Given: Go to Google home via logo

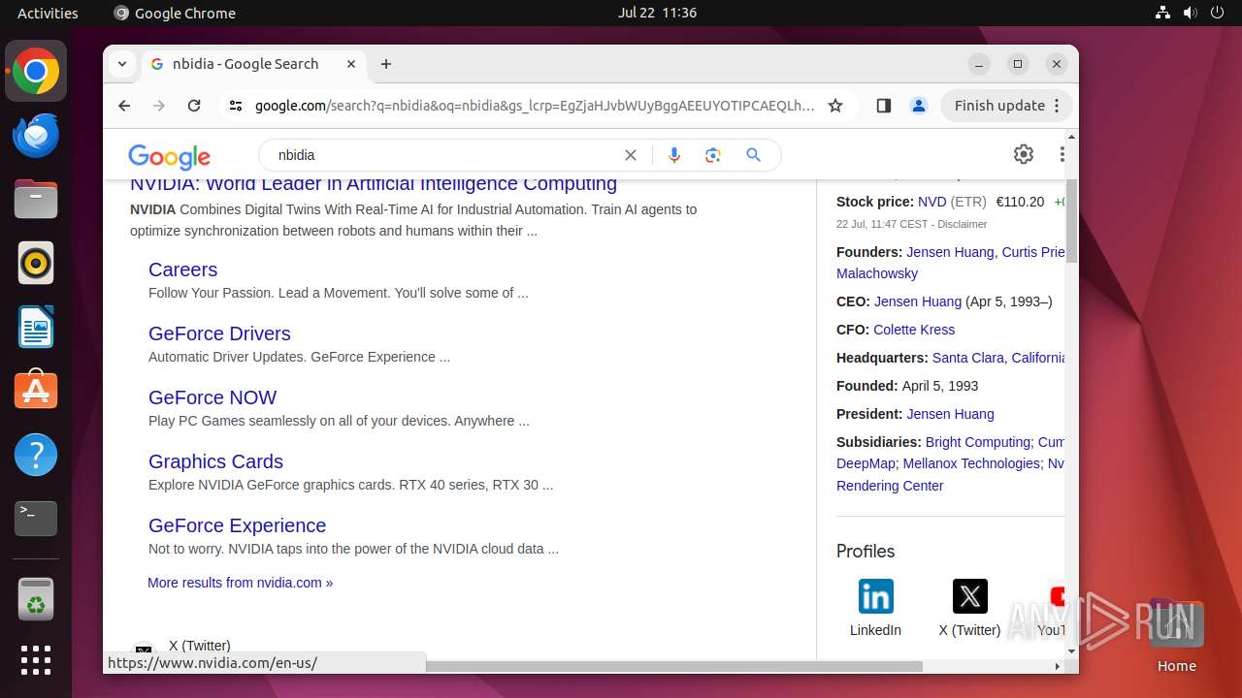Looking at the screenshot, I should coord(170,156).
